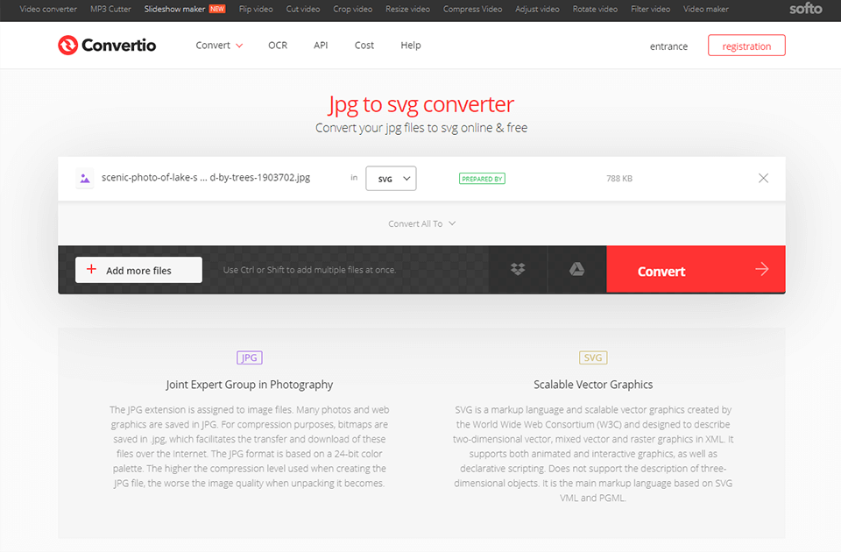Add files from Dropbox
The image size is (841, 552).
pyautogui.click(x=517, y=270)
